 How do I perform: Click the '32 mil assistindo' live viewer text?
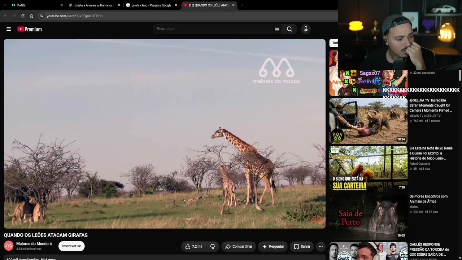(x=422, y=73)
